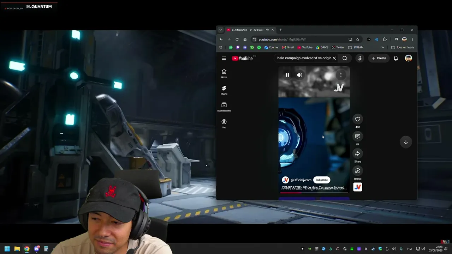The width and height of the screenshot is (452, 254).
Task: Open Chrome's three-dot menu
Action: tap(412, 40)
